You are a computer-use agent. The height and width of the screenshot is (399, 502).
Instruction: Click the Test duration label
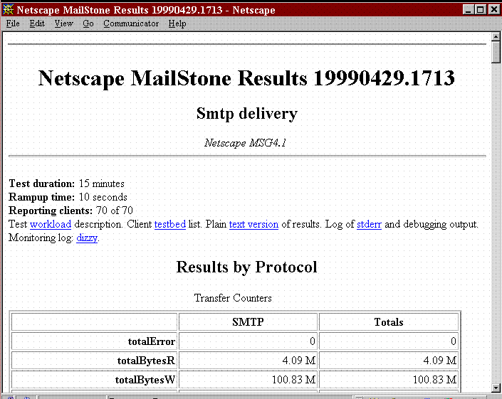tap(41, 183)
